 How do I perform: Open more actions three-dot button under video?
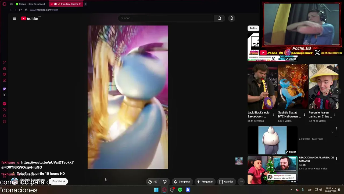tap(241, 182)
